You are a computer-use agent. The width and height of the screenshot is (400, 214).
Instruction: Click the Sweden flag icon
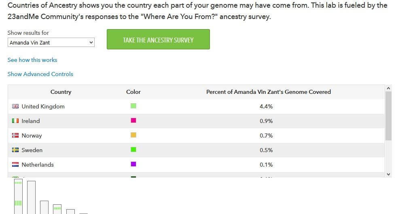coord(15,150)
